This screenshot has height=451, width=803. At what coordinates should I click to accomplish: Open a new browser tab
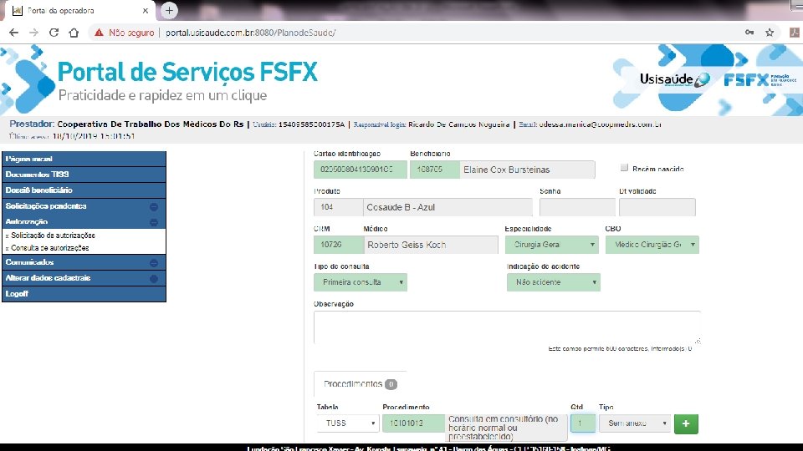tap(169, 10)
